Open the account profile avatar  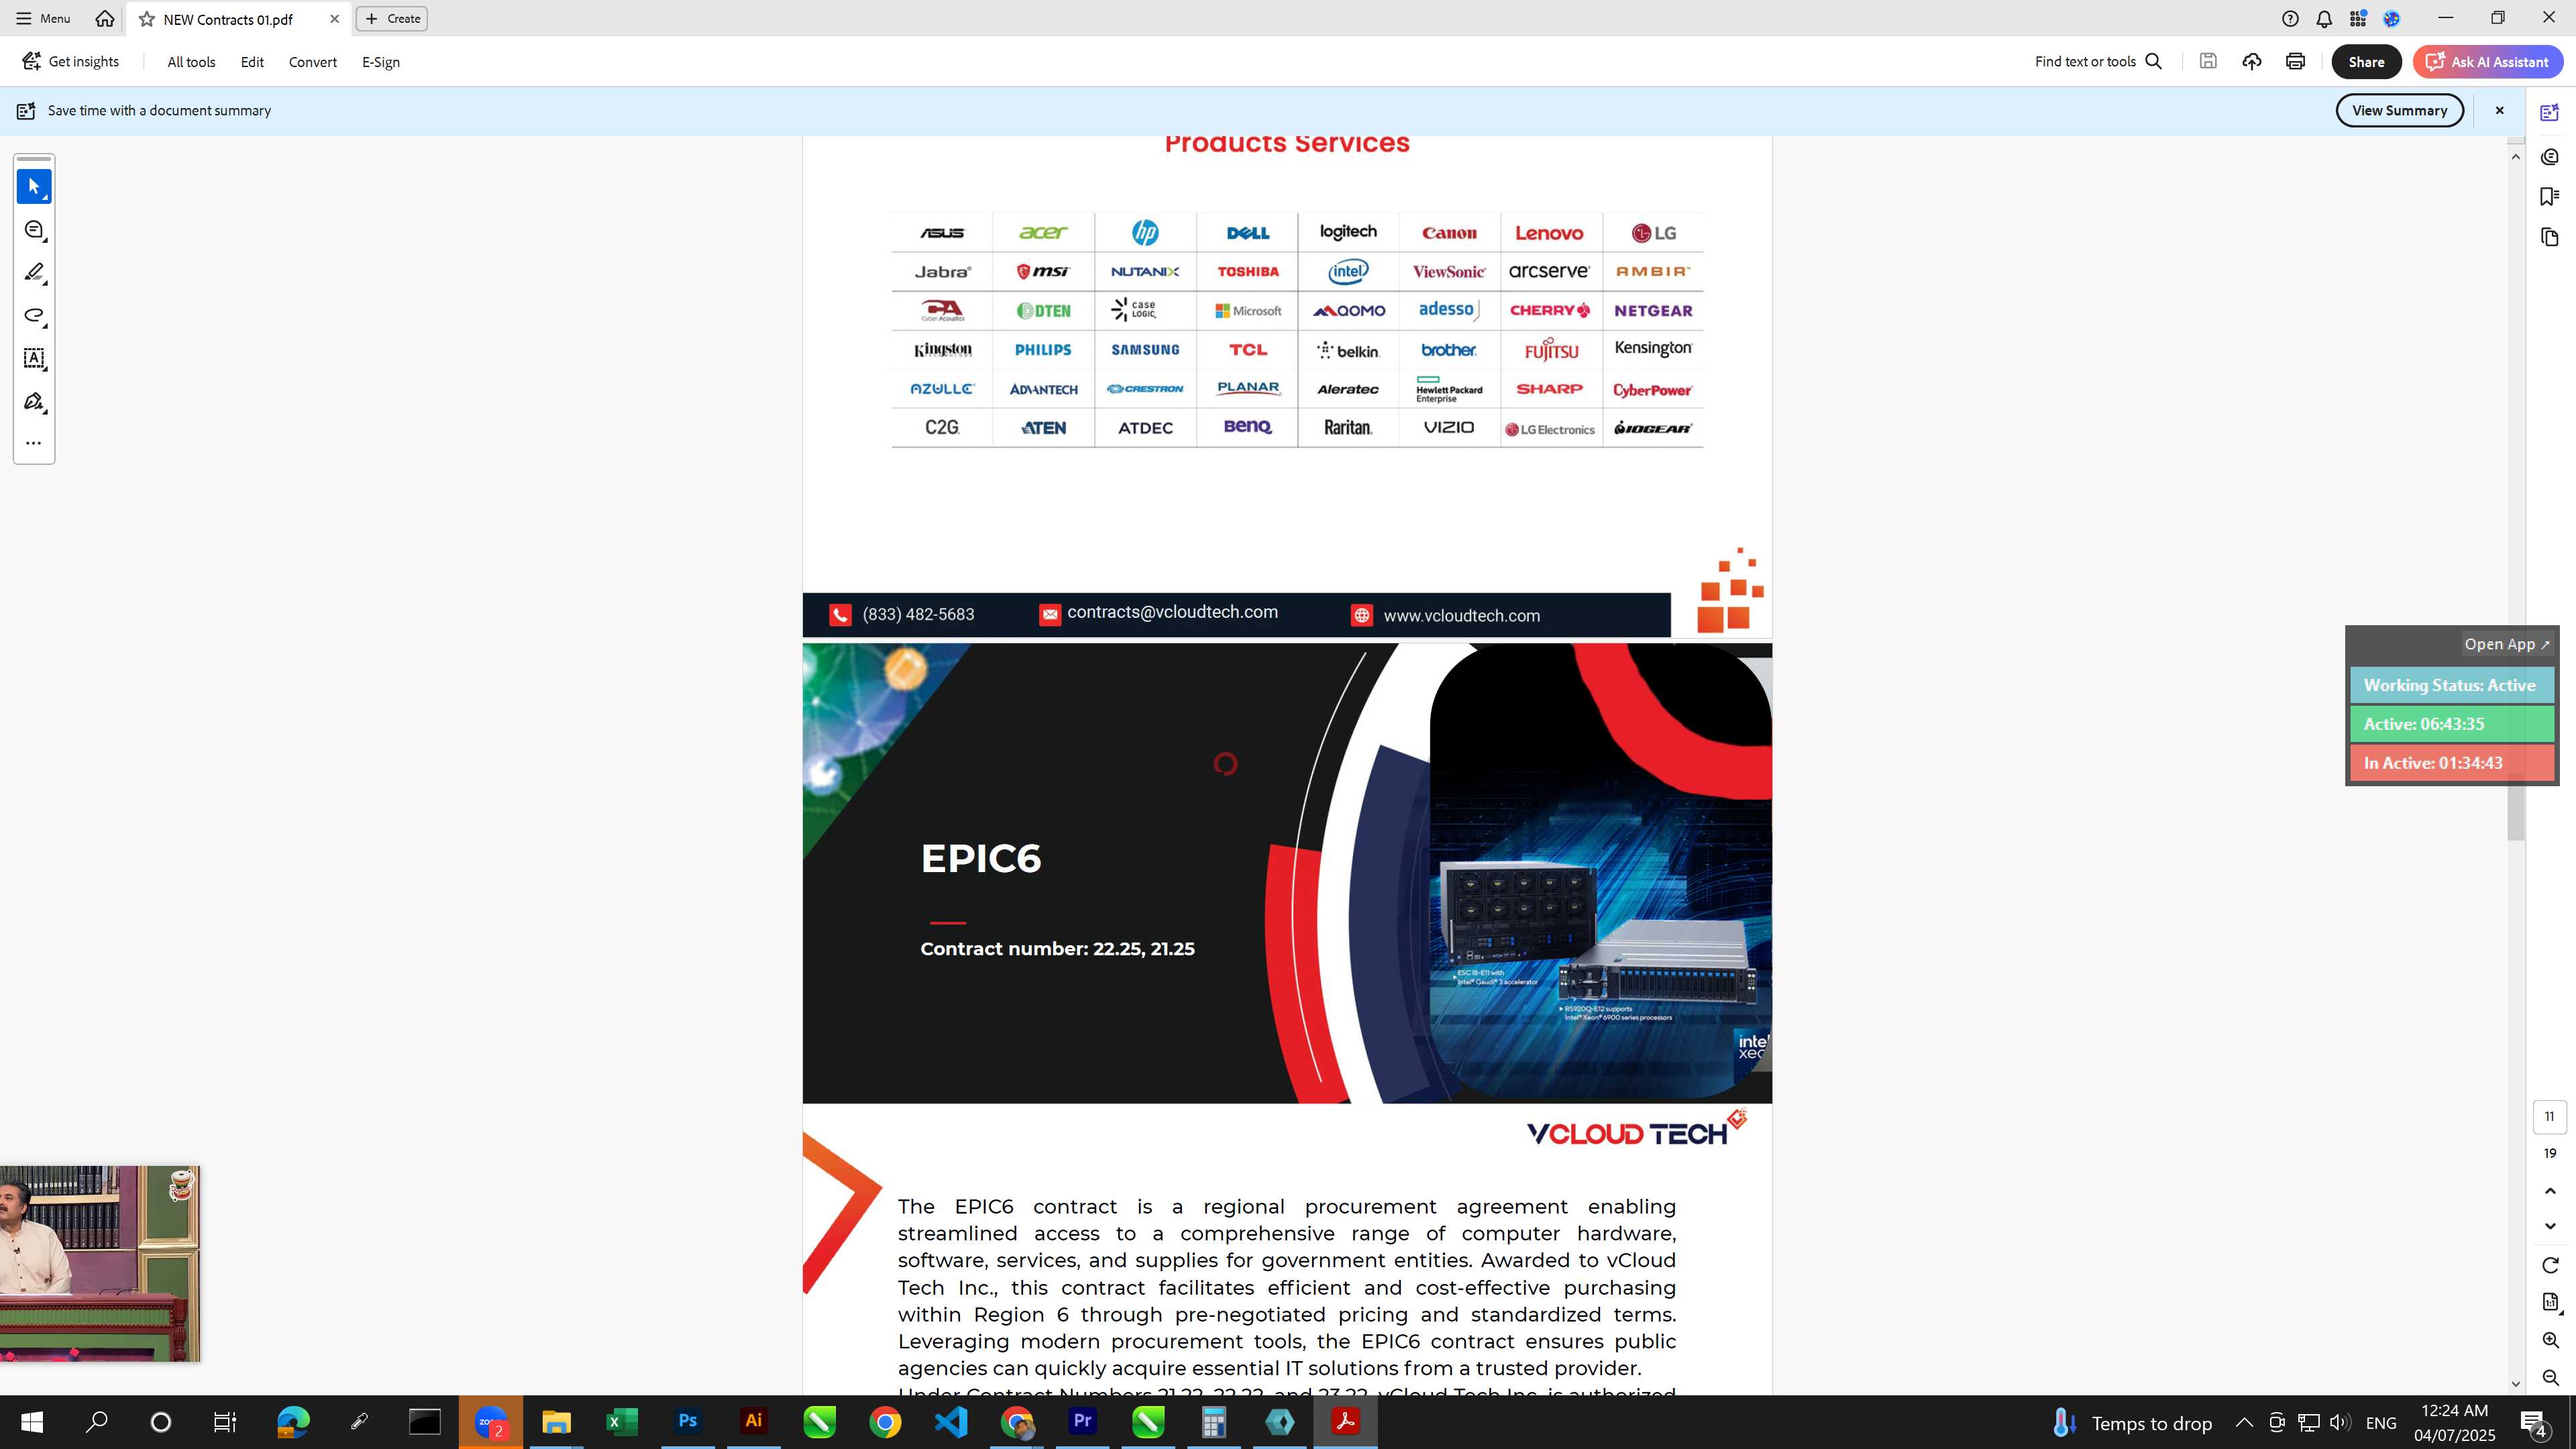tap(2392, 19)
